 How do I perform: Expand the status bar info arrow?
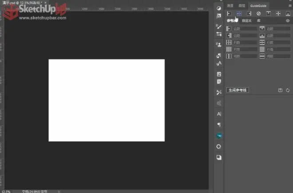pyautogui.click(x=59, y=192)
